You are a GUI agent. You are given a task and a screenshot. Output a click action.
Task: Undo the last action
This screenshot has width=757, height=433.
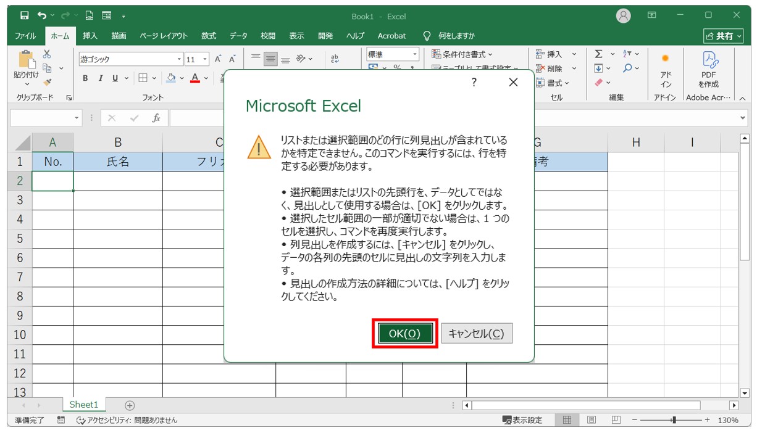42,15
